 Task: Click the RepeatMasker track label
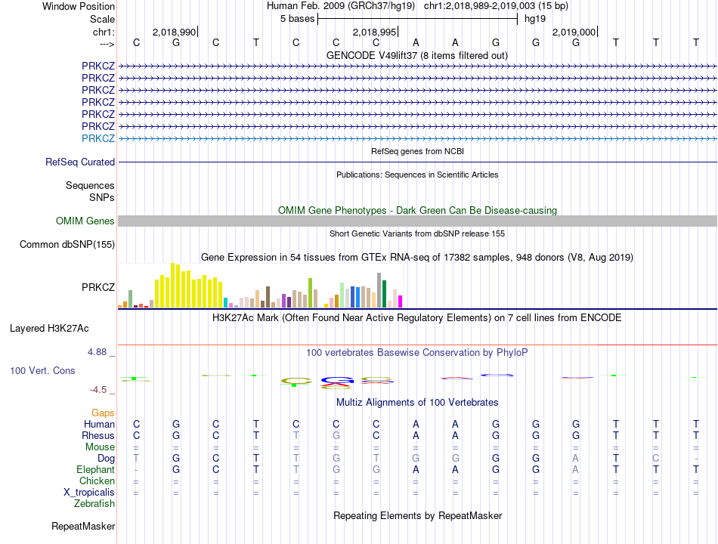tap(83, 527)
